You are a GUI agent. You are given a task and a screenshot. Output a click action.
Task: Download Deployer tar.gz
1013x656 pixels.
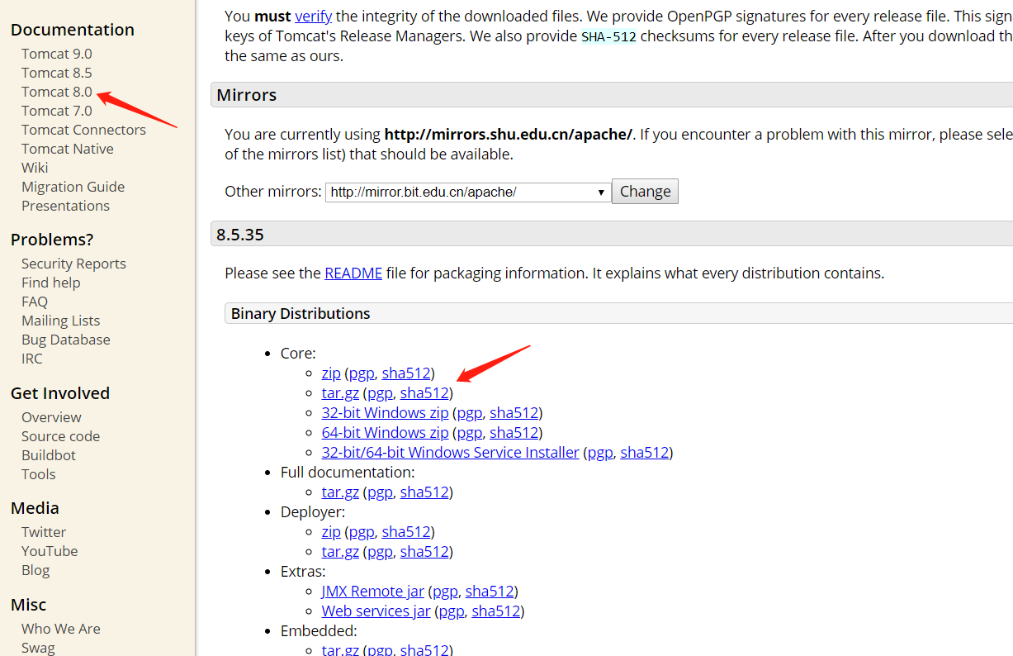coord(340,552)
